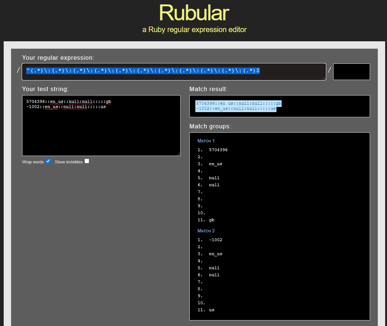Click the 'a Ruby regular expression editor' subtitle
387x326 pixels.
195,30
